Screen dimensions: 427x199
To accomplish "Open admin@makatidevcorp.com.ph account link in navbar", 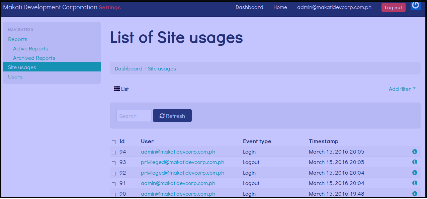I will [x=334, y=7].
